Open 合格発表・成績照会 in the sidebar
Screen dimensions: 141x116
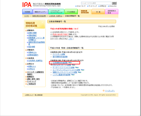(35, 61)
